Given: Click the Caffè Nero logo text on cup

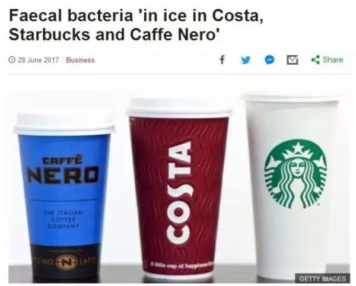Looking at the screenshot, I should [63, 171].
